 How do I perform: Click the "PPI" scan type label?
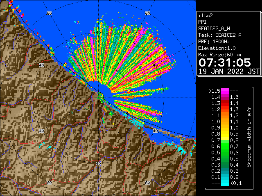[202, 22]
